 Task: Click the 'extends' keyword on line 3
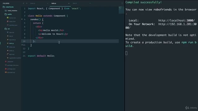48,16
